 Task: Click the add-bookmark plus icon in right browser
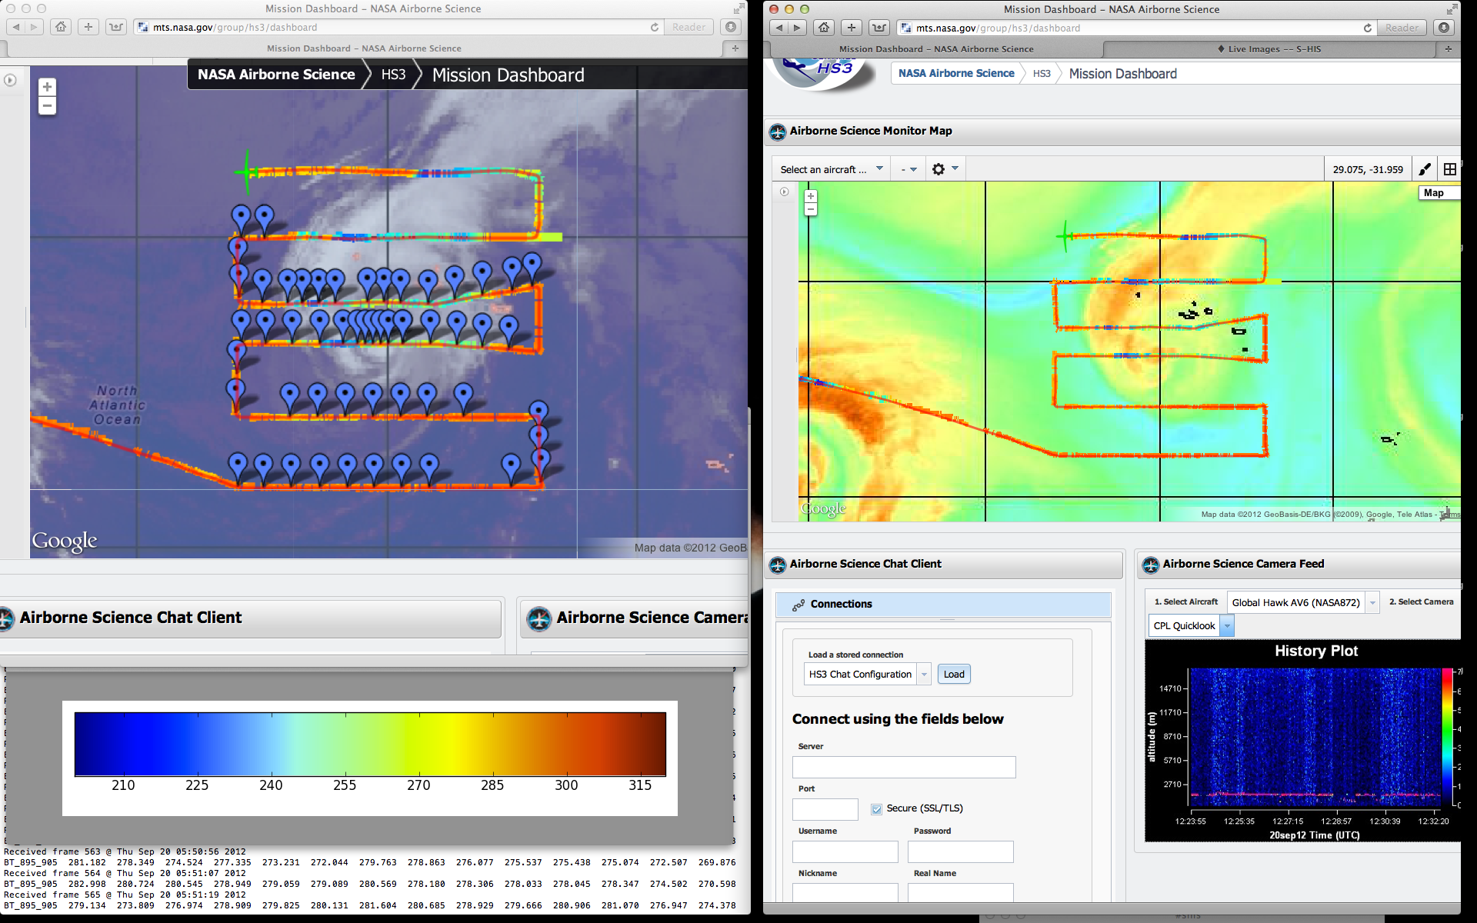[x=851, y=28]
